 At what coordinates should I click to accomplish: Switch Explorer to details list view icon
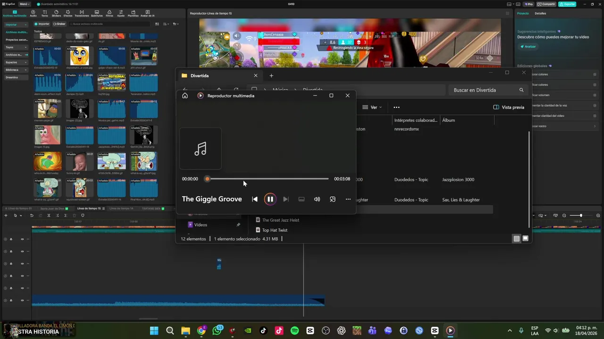click(x=517, y=239)
